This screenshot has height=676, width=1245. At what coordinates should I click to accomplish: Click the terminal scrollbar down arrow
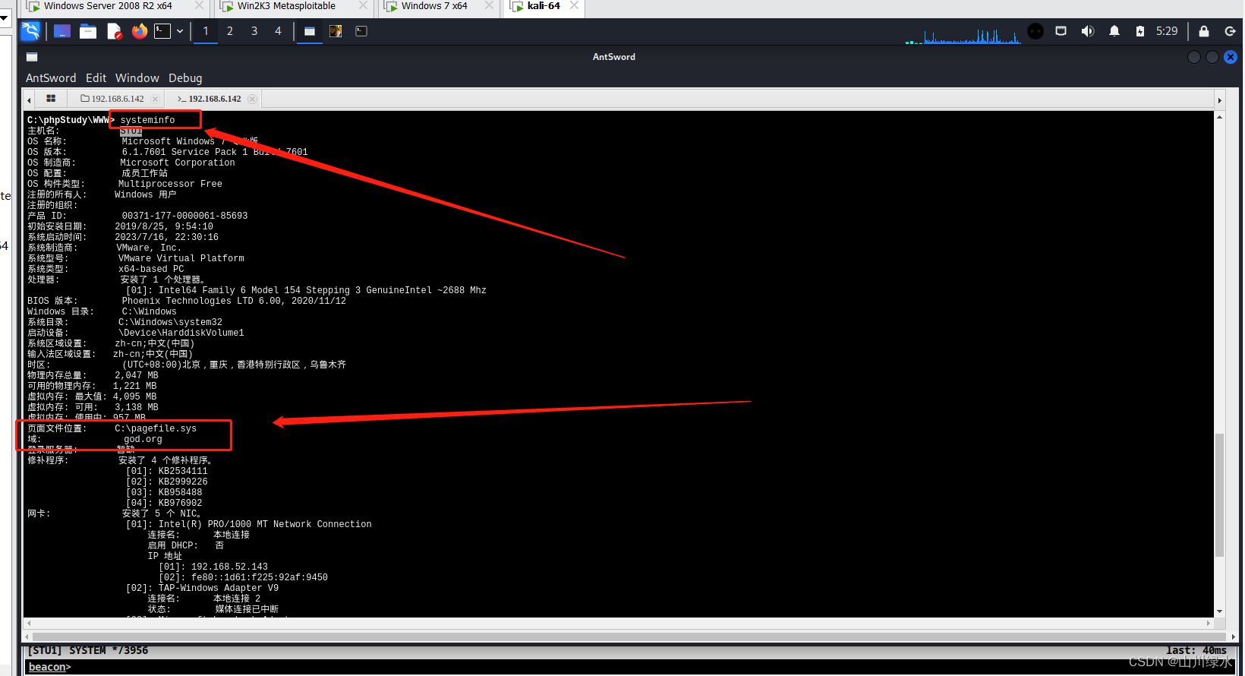(1219, 611)
